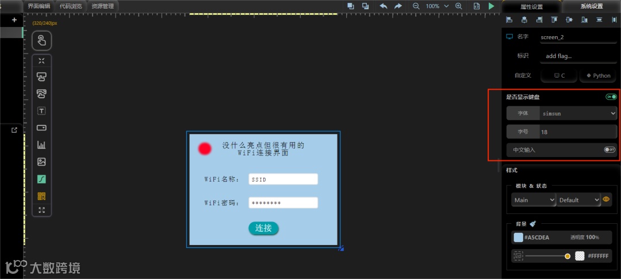The width and height of the screenshot is (621, 279).
Task: Switch to 资源管理 tab
Action: coord(102,6)
